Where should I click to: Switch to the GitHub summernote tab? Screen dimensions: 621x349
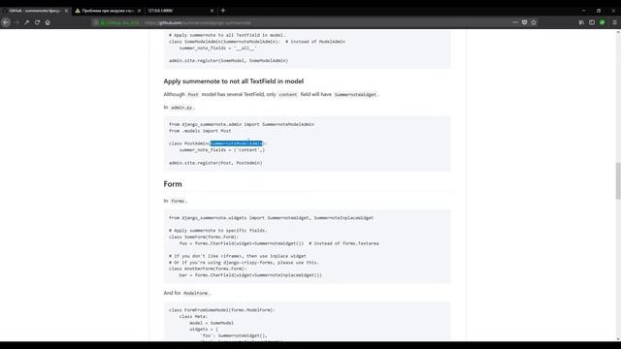coord(34,11)
